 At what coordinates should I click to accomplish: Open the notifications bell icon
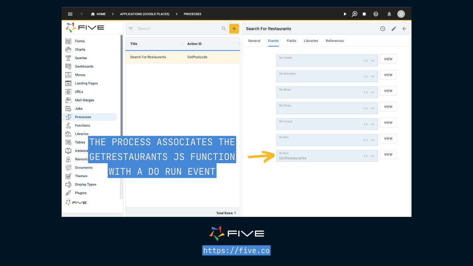(x=389, y=14)
